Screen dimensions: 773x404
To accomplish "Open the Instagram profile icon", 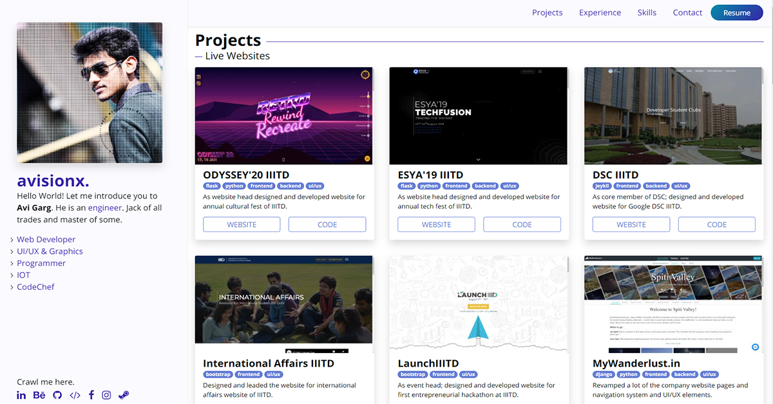I will (106, 395).
